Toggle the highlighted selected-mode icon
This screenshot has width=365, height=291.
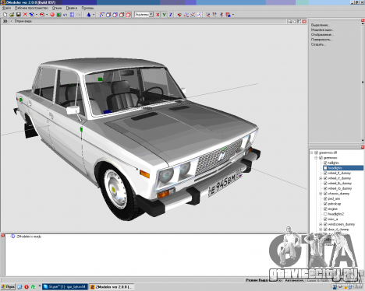tap(129, 15)
